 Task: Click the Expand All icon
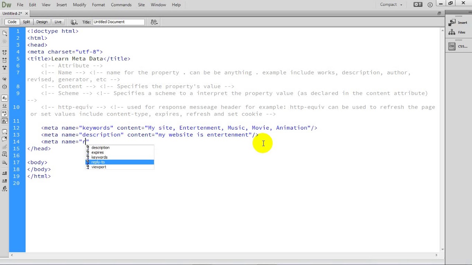[x=4, y=68]
